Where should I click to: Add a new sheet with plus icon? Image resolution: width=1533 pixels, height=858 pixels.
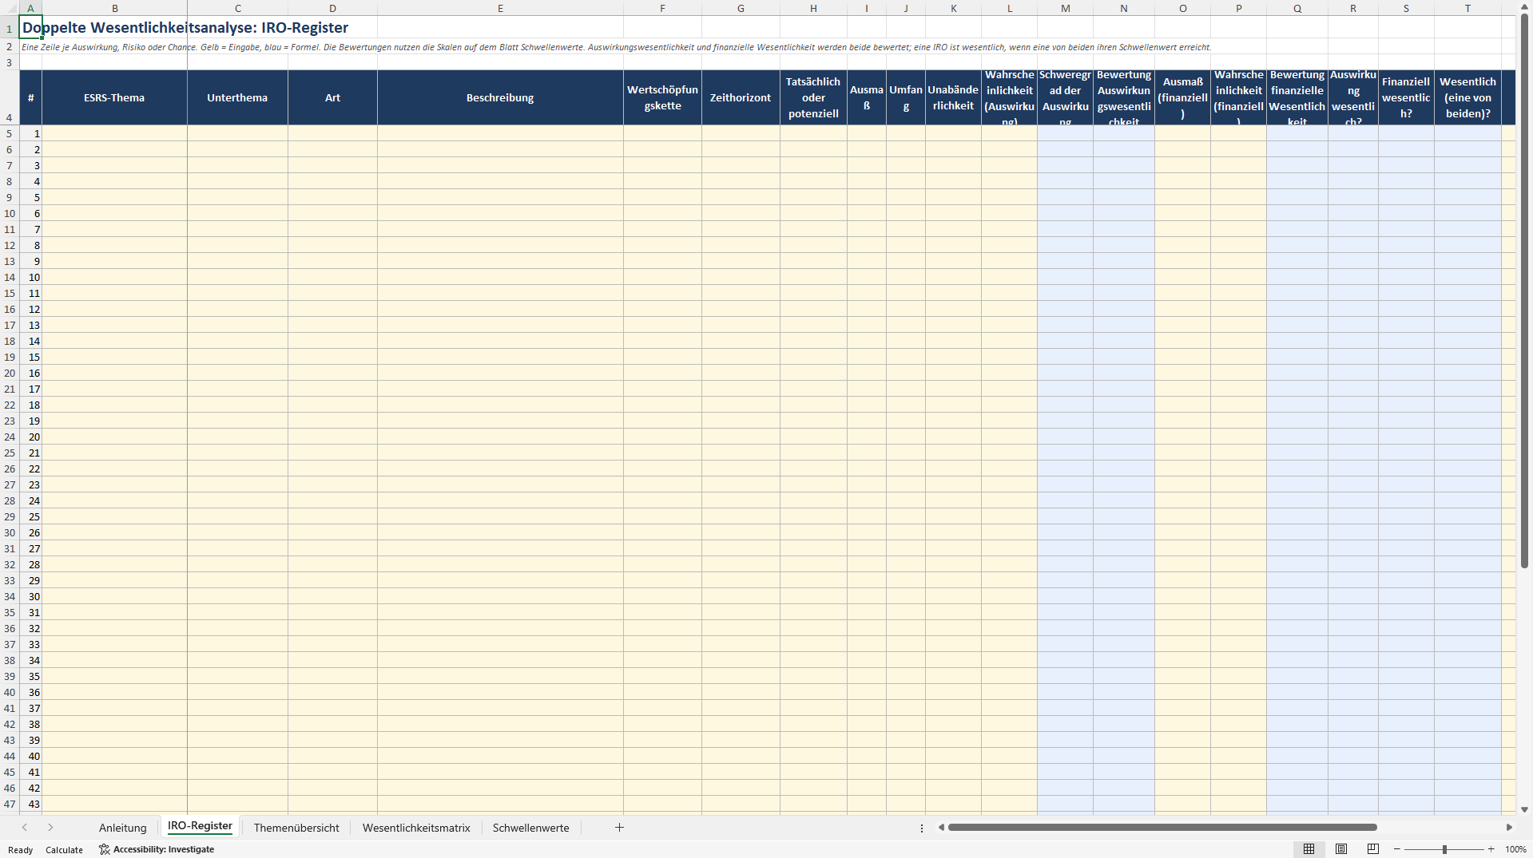coord(619,828)
